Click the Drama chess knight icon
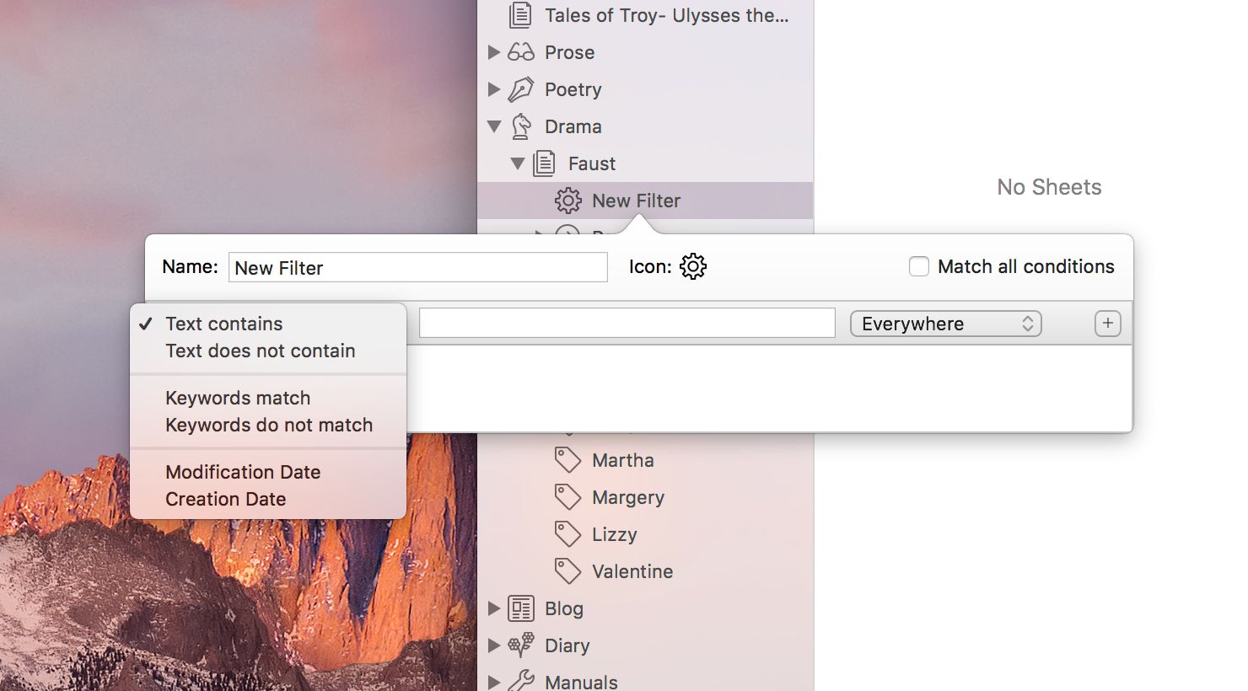Image resolution: width=1248 pixels, height=691 pixels. coord(521,126)
